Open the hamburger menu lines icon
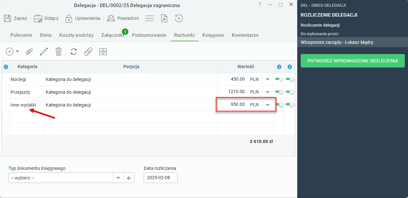The height and width of the screenshot is (198, 408). pyautogui.click(x=150, y=18)
